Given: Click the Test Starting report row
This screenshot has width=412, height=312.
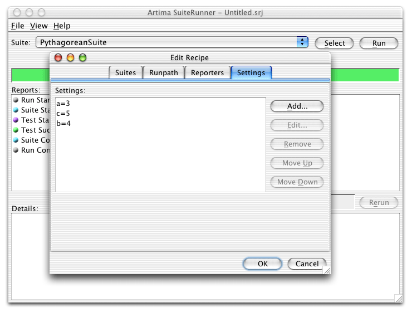Looking at the screenshot, I should 31,120.
